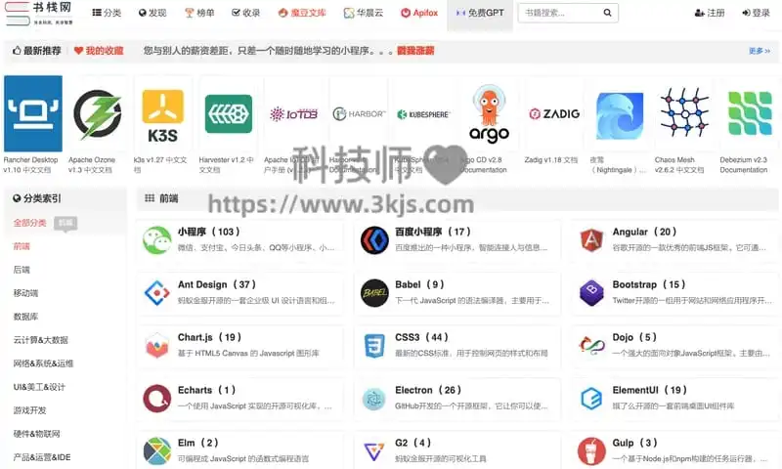Click the Gulp red cup icon
Viewport: 782px width, 469px height.
(x=591, y=451)
